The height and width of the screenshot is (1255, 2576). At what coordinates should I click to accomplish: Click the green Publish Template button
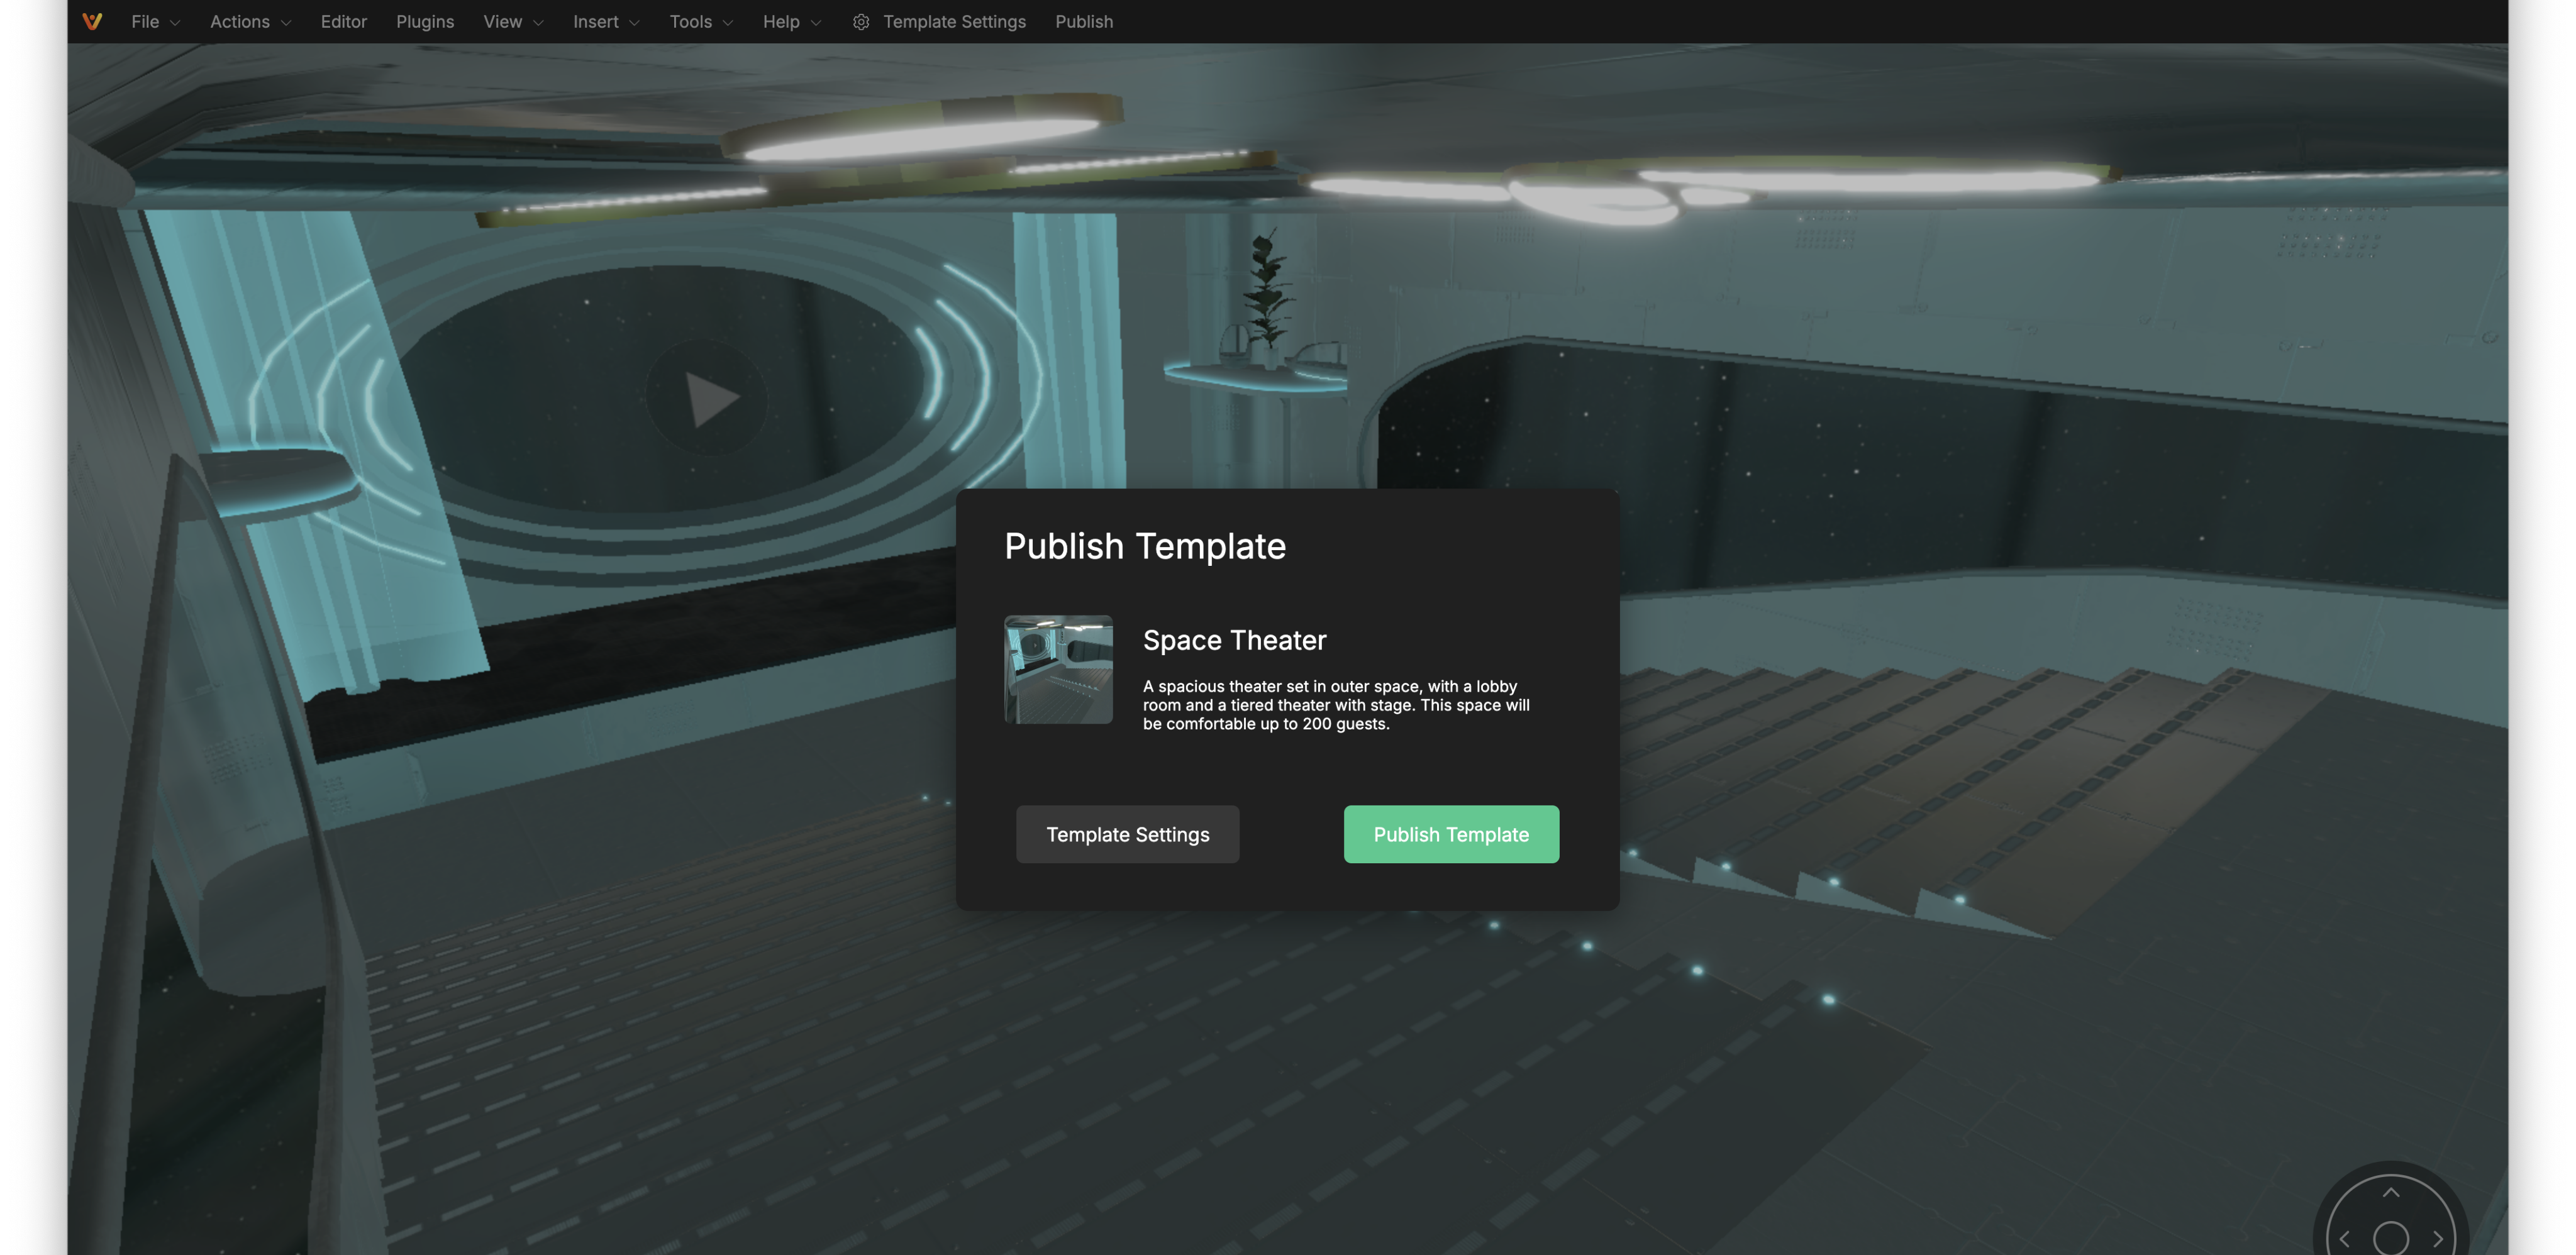[x=1450, y=834]
